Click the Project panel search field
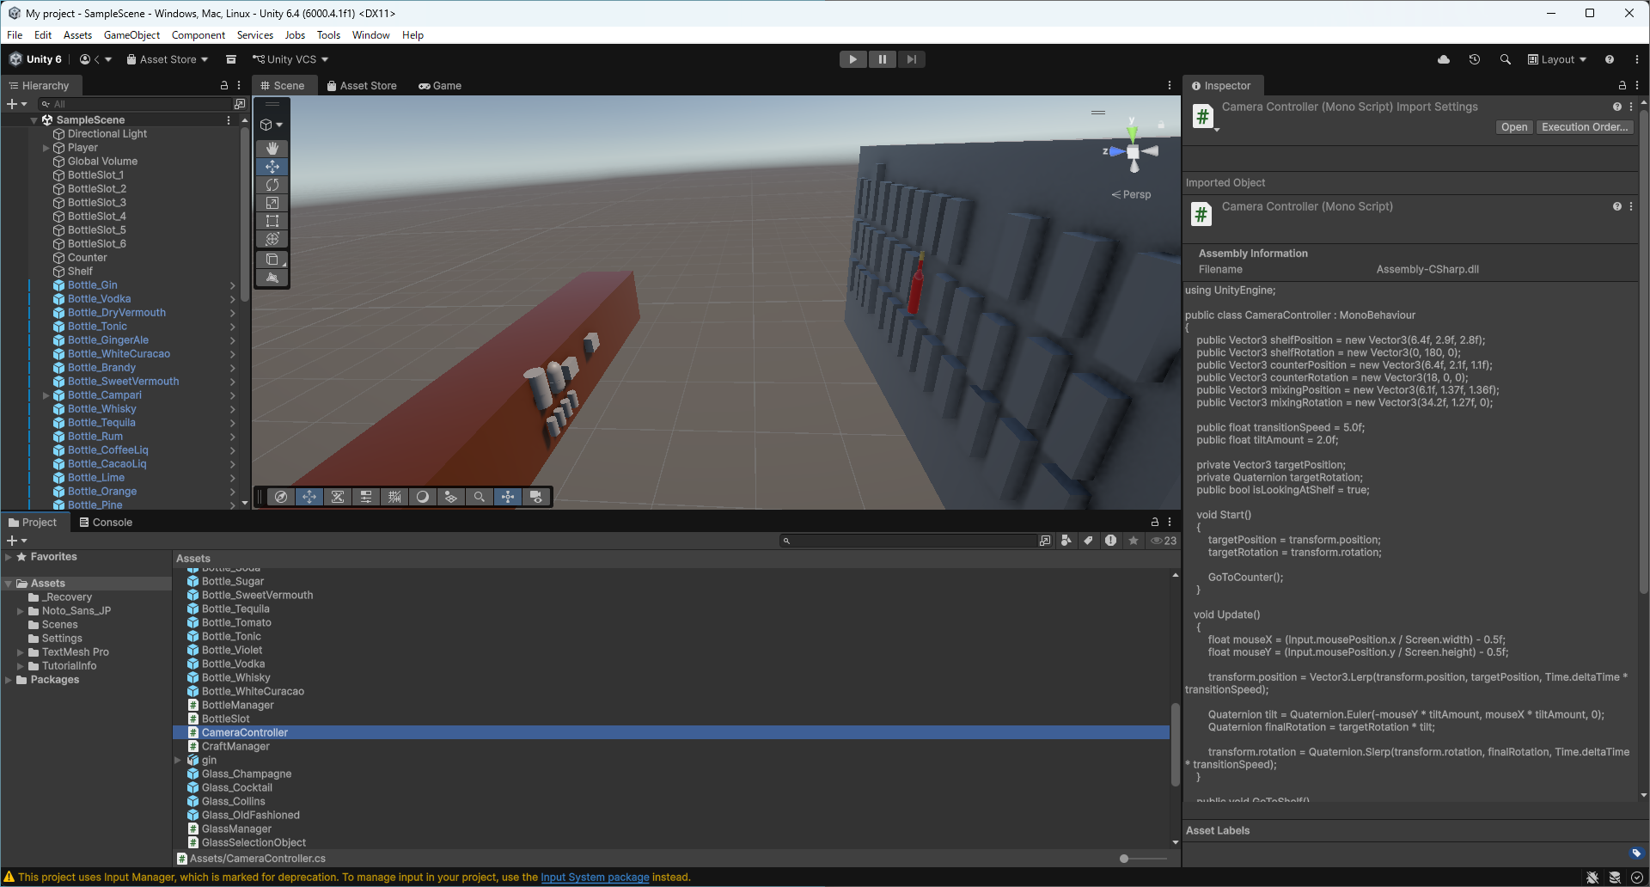Image resolution: width=1650 pixels, height=887 pixels. pyautogui.click(x=909, y=541)
